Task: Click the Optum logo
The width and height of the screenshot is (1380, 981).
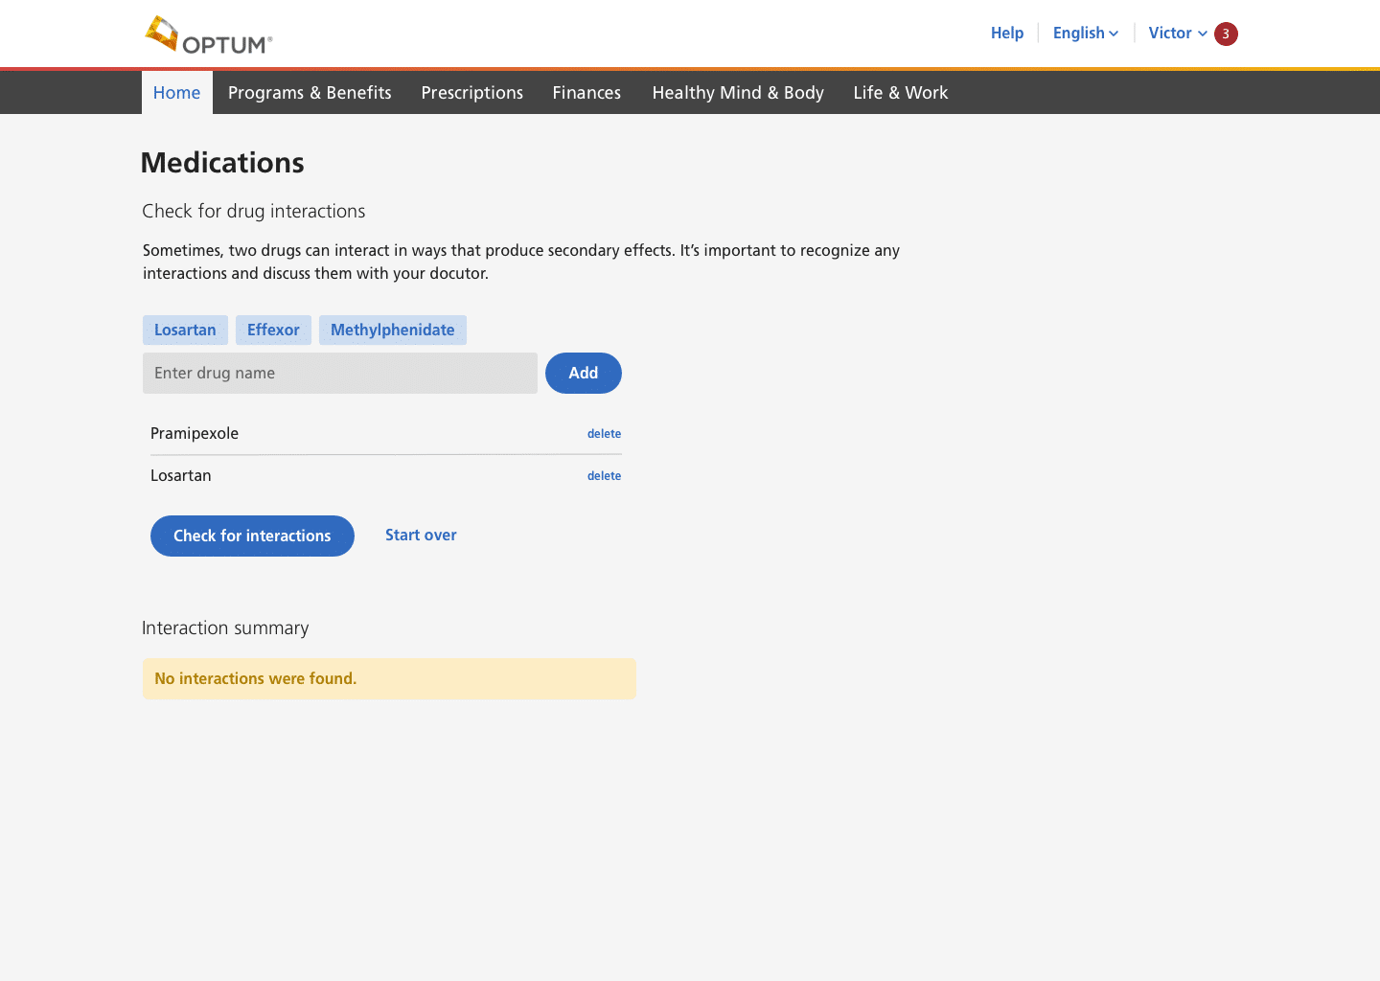Action: tap(209, 35)
